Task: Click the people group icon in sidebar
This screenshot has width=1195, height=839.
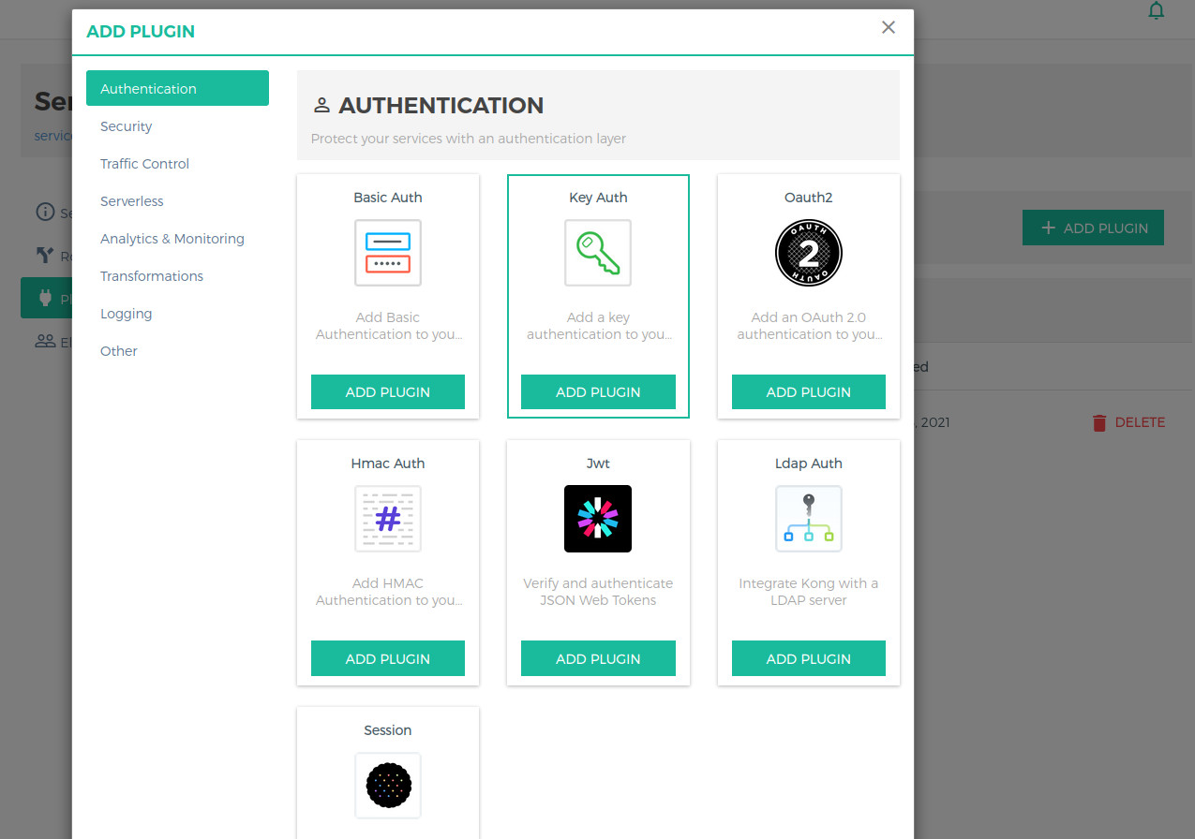Action: pos(45,342)
